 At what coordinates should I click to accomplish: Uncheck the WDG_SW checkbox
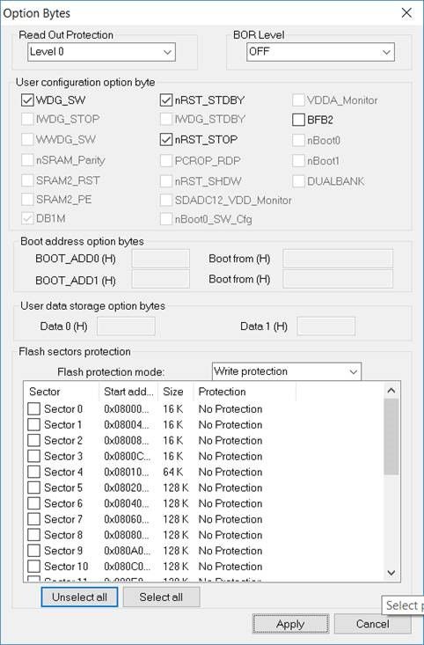27,100
